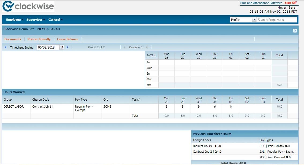The image size is (304, 165).
Task: Open the calendar date picker icon
Action: [61, 47]
